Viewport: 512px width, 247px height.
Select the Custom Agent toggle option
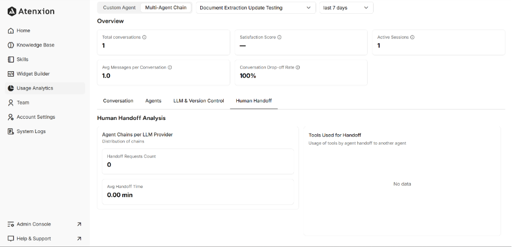click(x=119, y=8)
